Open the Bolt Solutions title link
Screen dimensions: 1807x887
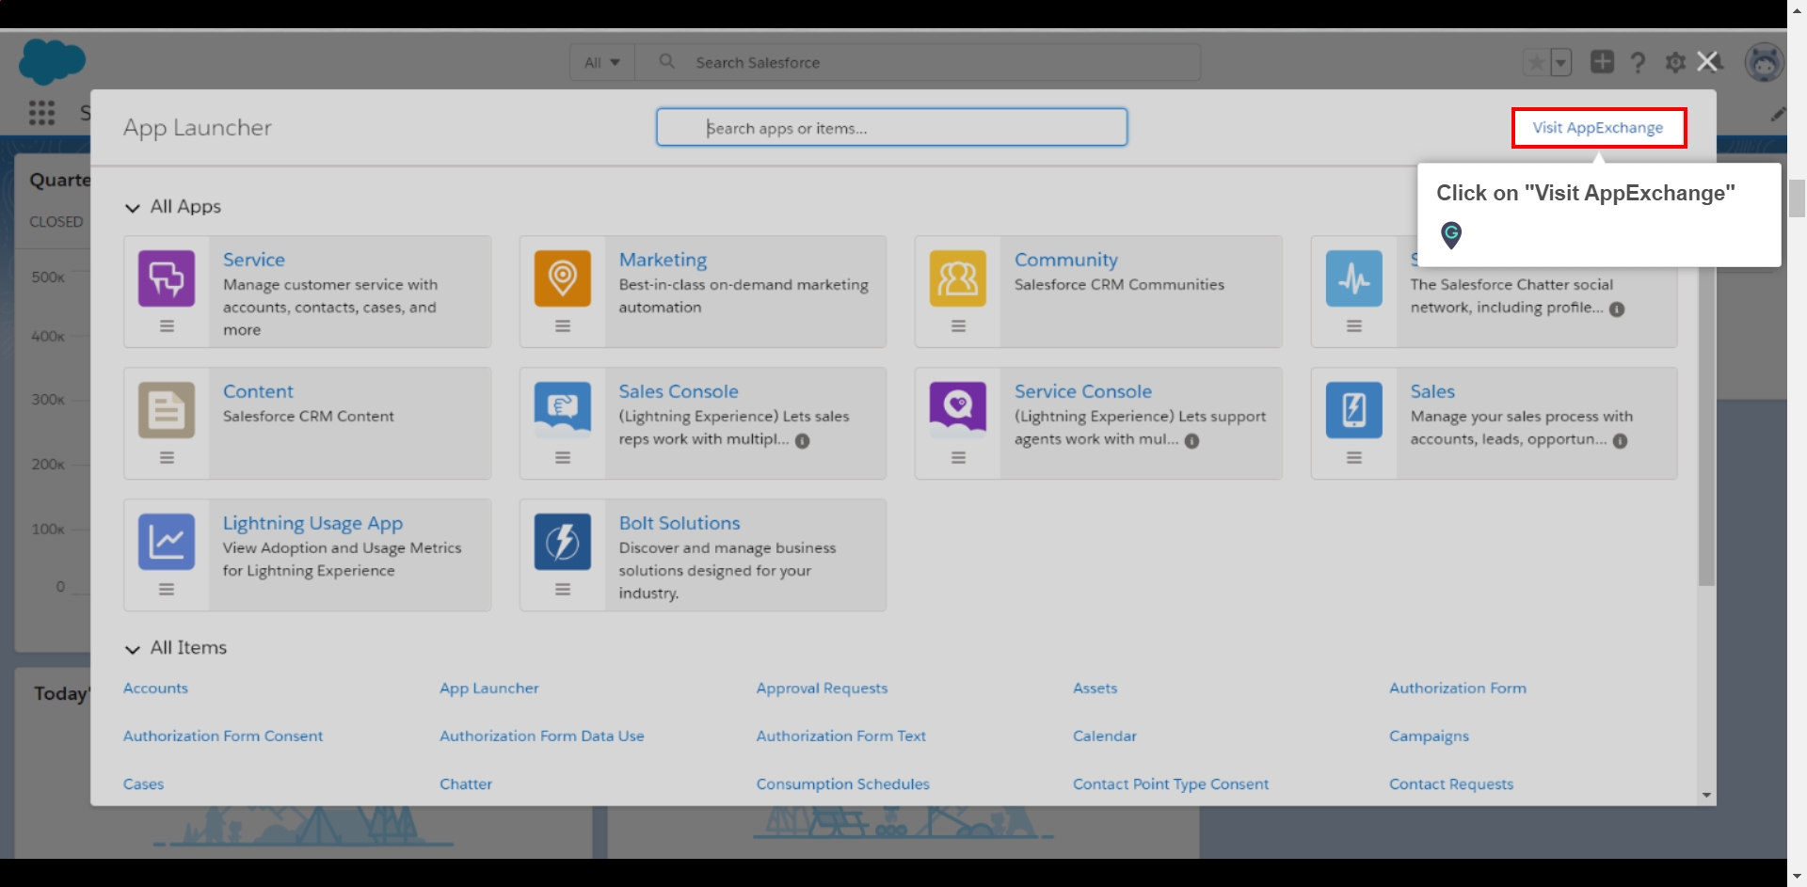680,523
